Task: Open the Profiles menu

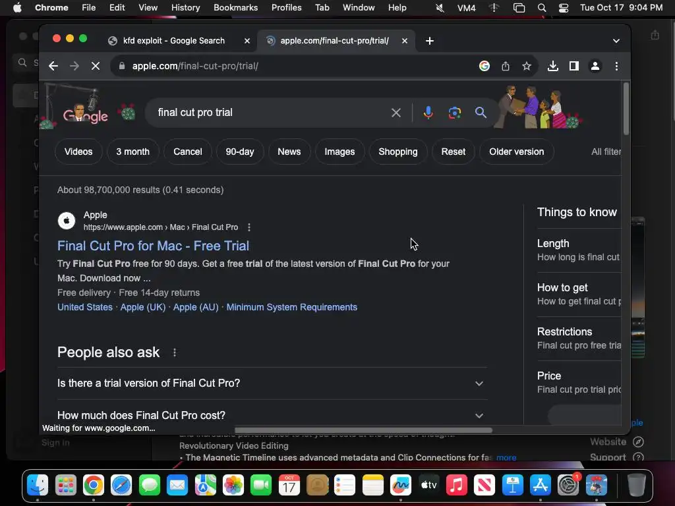Action: pyautogui.click(x=286, y=8)
